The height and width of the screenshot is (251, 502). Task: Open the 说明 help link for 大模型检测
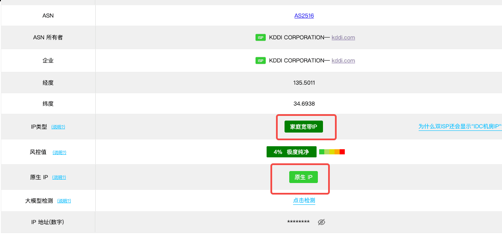coord(64,201)
